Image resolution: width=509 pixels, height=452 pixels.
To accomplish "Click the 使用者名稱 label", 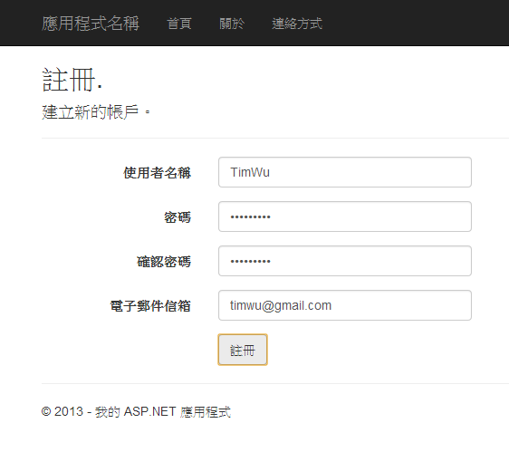I will tap(157, 173).
